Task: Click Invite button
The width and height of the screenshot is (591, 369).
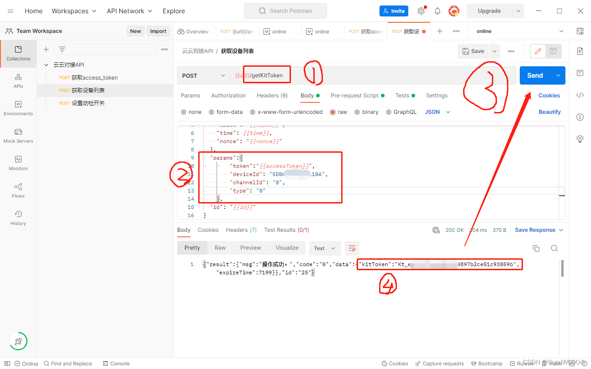Action: [x=394, y=11]
